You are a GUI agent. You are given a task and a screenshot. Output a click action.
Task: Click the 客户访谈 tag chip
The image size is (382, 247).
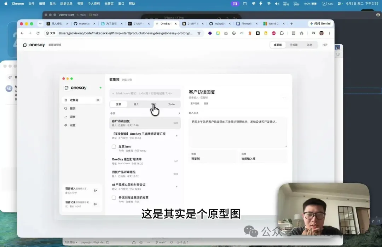195,104
